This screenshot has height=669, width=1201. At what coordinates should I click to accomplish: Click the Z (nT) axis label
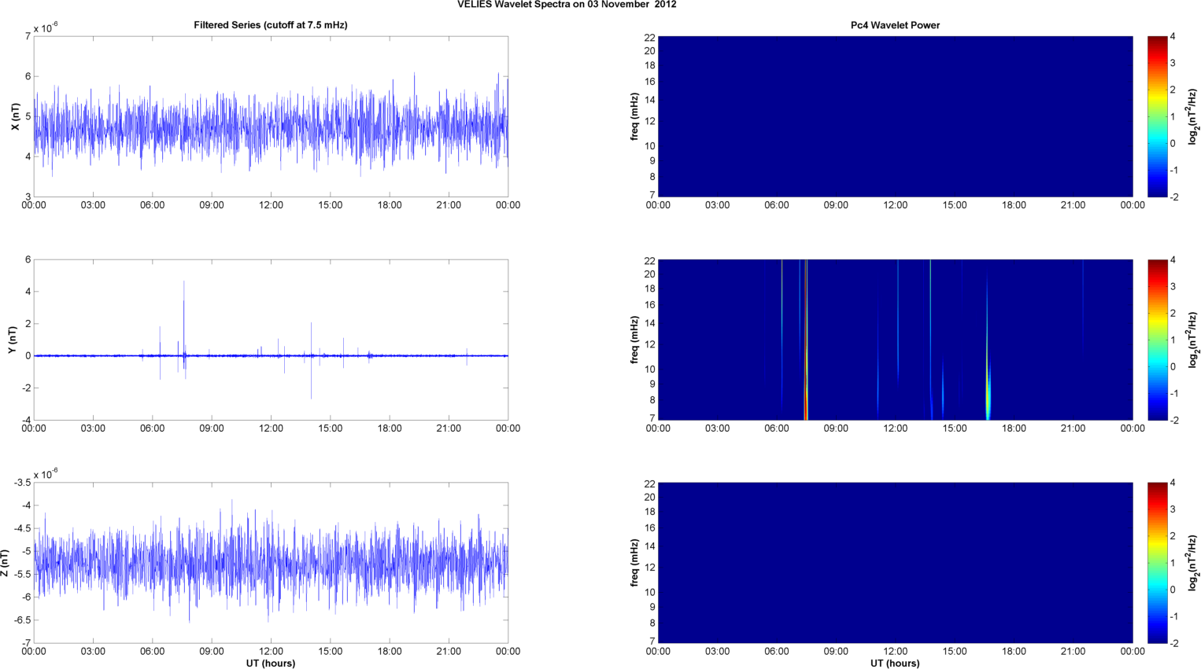point(6,563)
